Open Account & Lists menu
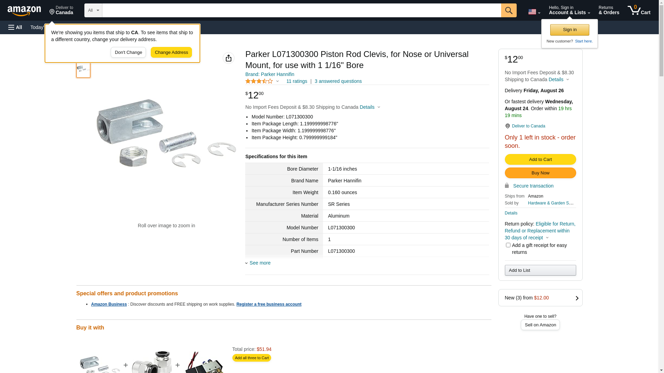Image resolution: width=664 pixels, height=373 pixels. click(569, 10)
